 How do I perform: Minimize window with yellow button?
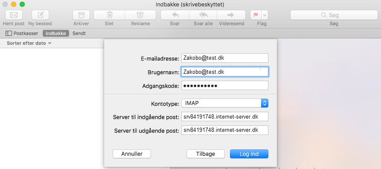(14, 4)
